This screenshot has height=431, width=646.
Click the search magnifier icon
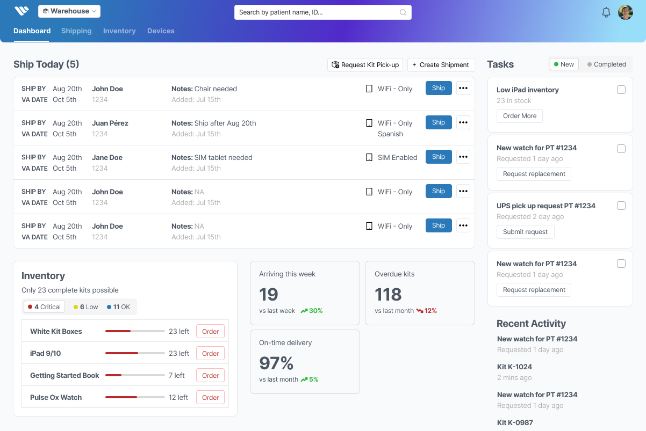click(403, 12)
